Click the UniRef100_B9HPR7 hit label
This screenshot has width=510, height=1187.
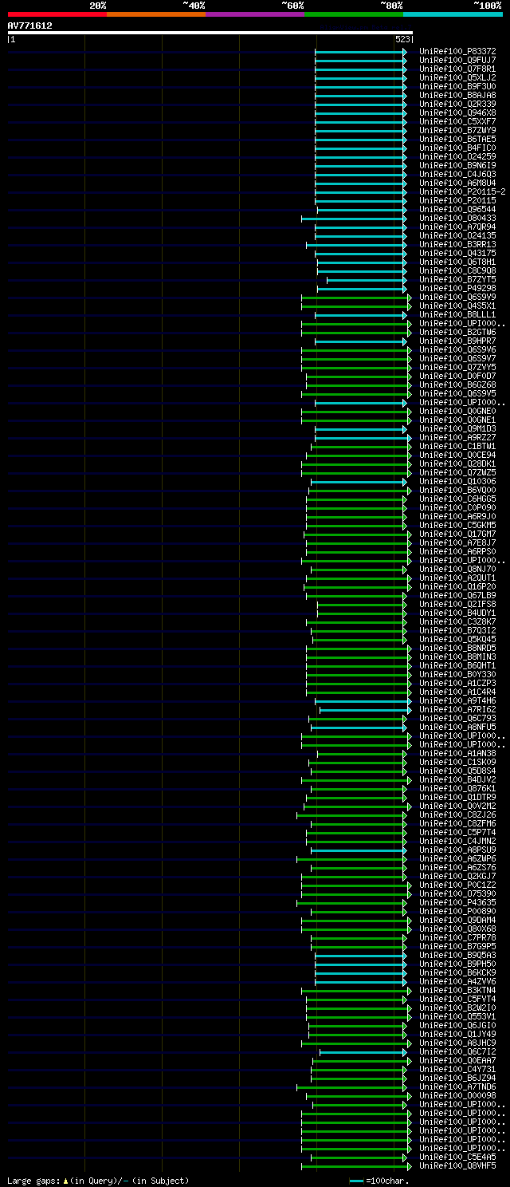coord(457,341)
